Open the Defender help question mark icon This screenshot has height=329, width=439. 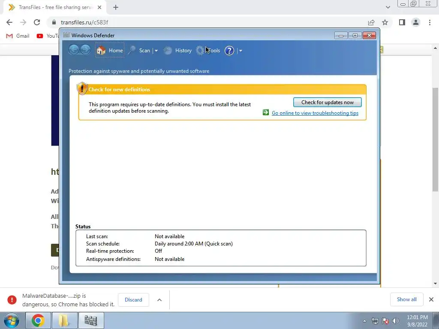[229, 51]
